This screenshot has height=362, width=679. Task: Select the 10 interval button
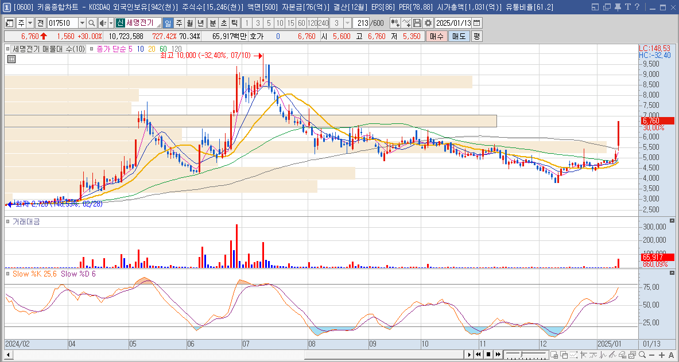click(280, 23)
